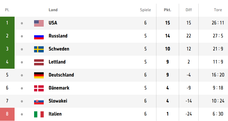228x121 pixels.
Task: Click the Deutschland flag icon
Action: pyautogui.click(x=39, y=75)
